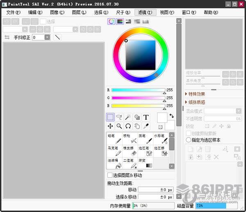Image resolution: width=246 pixels, height=212 pixels.
Task: Open the 帮助(H) menu
Action: coord(211,12)
